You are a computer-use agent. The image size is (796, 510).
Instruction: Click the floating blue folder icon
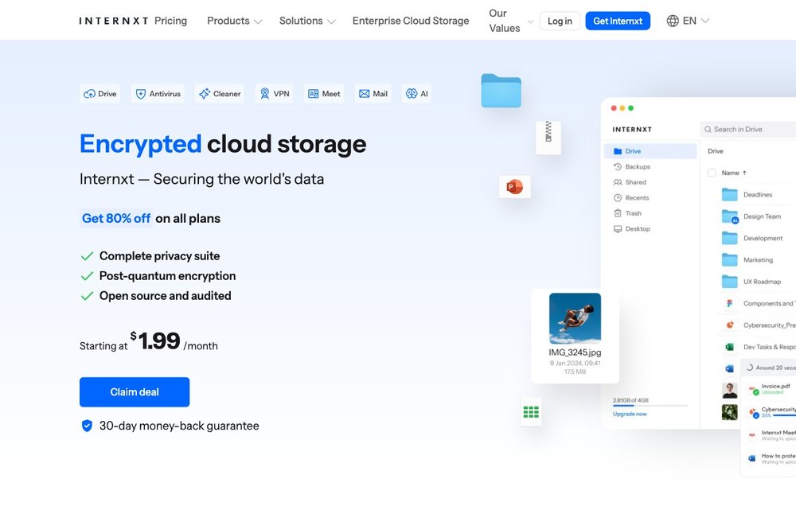coord(501,91)
